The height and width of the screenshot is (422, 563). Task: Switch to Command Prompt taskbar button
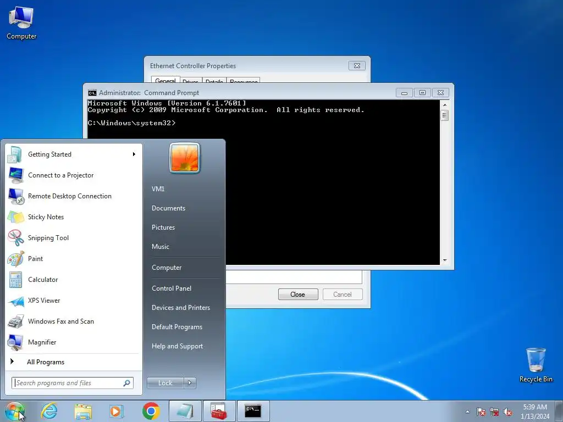(x=253, y=411)
